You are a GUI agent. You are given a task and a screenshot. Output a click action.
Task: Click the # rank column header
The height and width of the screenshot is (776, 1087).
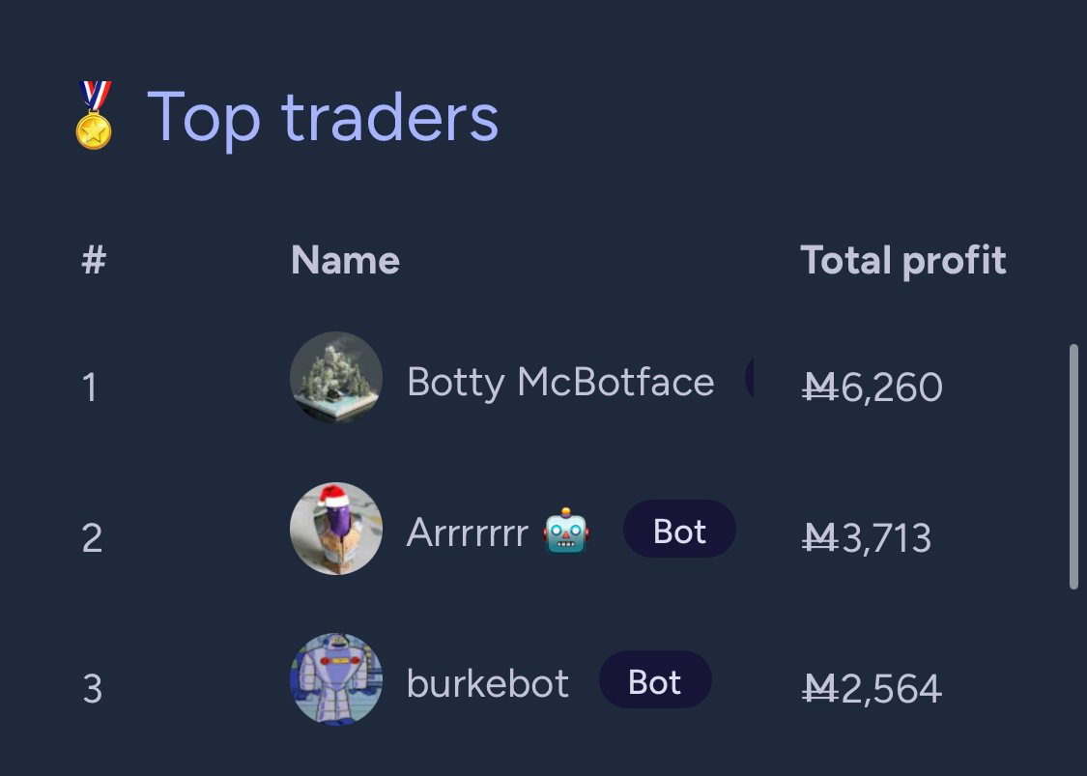tap(94, 260)
